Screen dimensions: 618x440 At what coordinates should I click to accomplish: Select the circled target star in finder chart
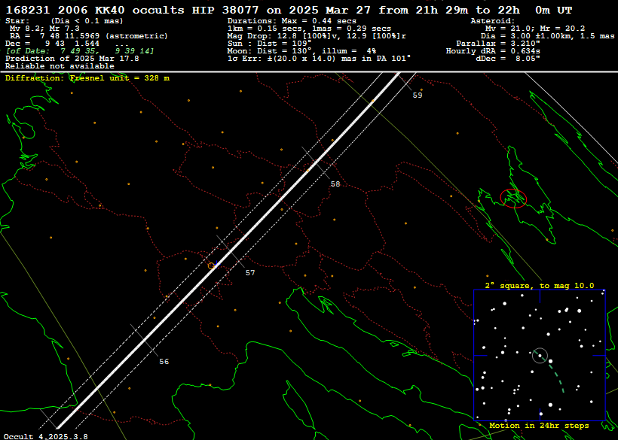coord(540,355)
